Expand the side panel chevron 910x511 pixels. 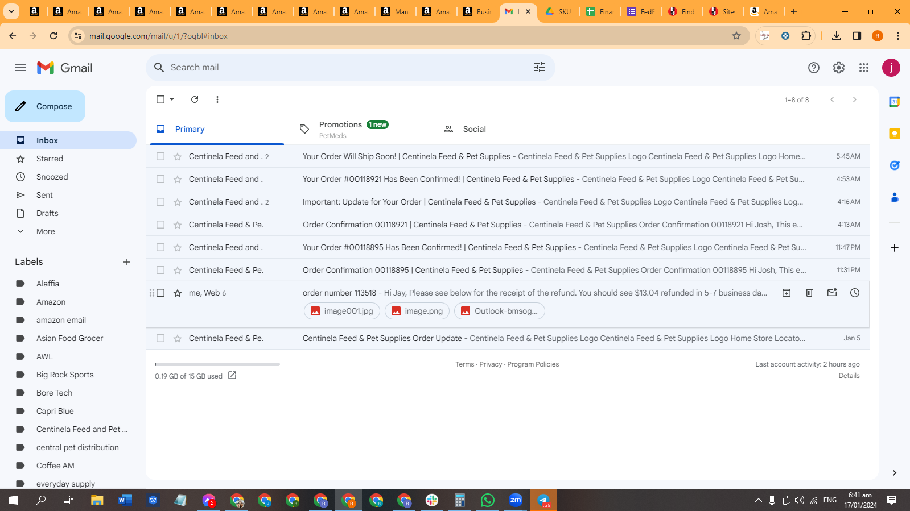point(895,473)
